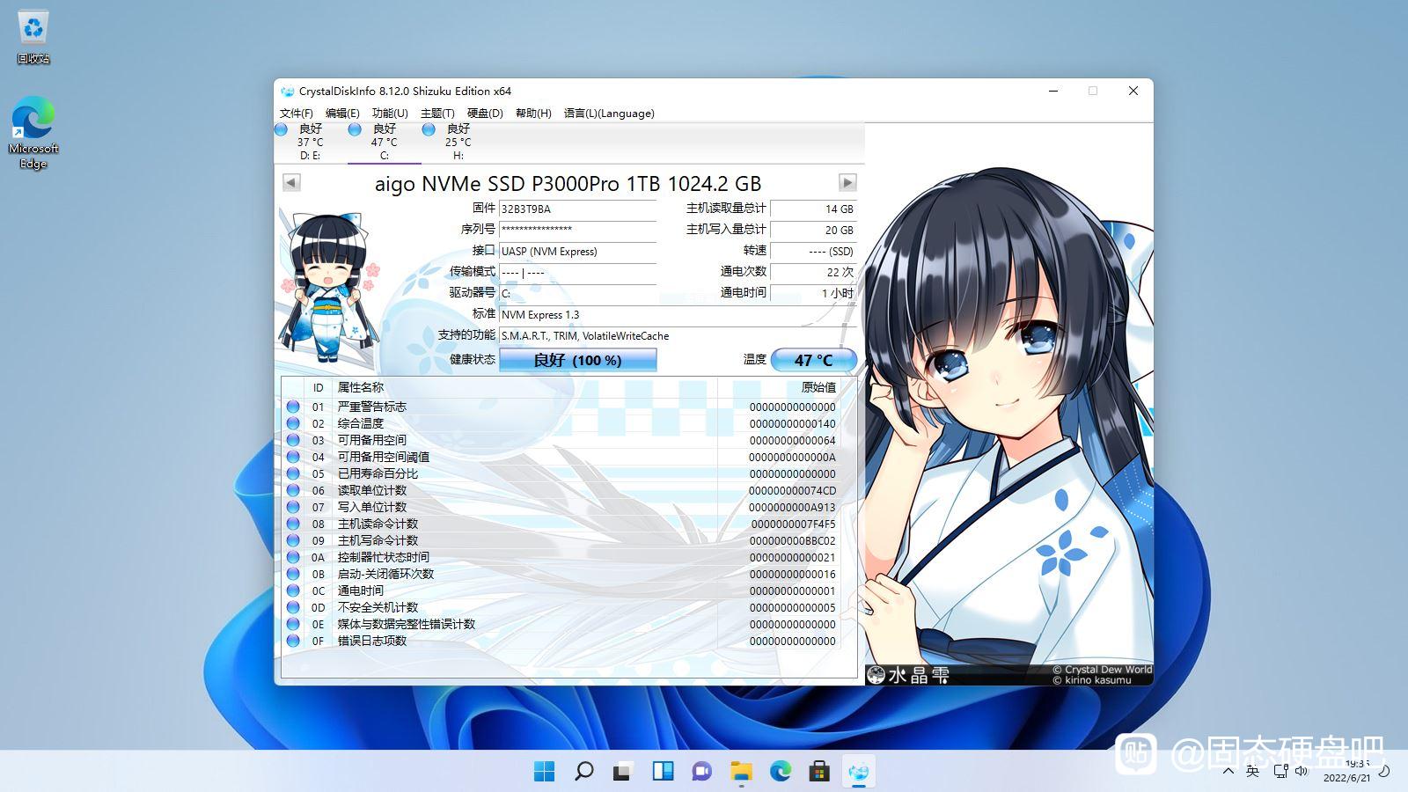Screen dimensions: 1408x792
Task: Click the status orb for 0A 控制器忙状态时间
Action: [293, 557]
